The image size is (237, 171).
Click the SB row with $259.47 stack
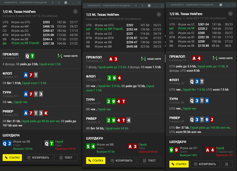pos(124,42)
